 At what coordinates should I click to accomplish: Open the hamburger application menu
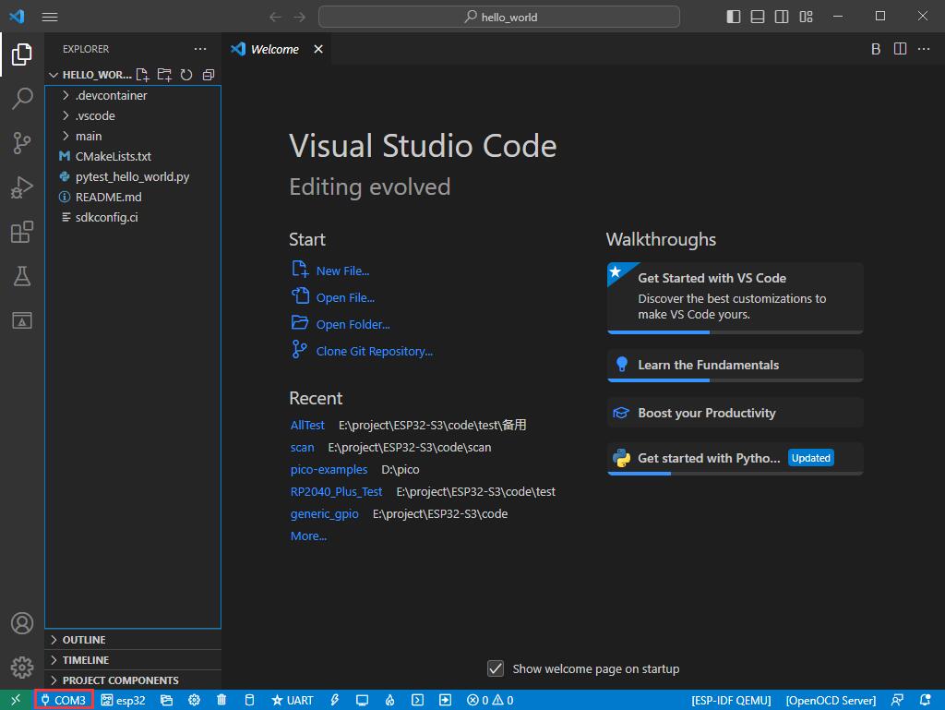click(50, 17)
